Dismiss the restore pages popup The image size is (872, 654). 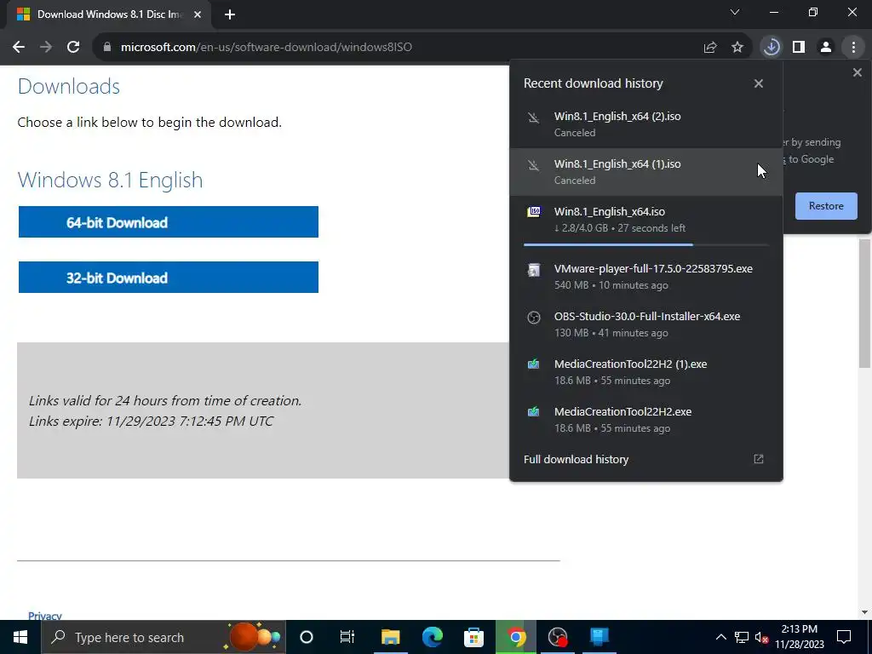(857, 72)
